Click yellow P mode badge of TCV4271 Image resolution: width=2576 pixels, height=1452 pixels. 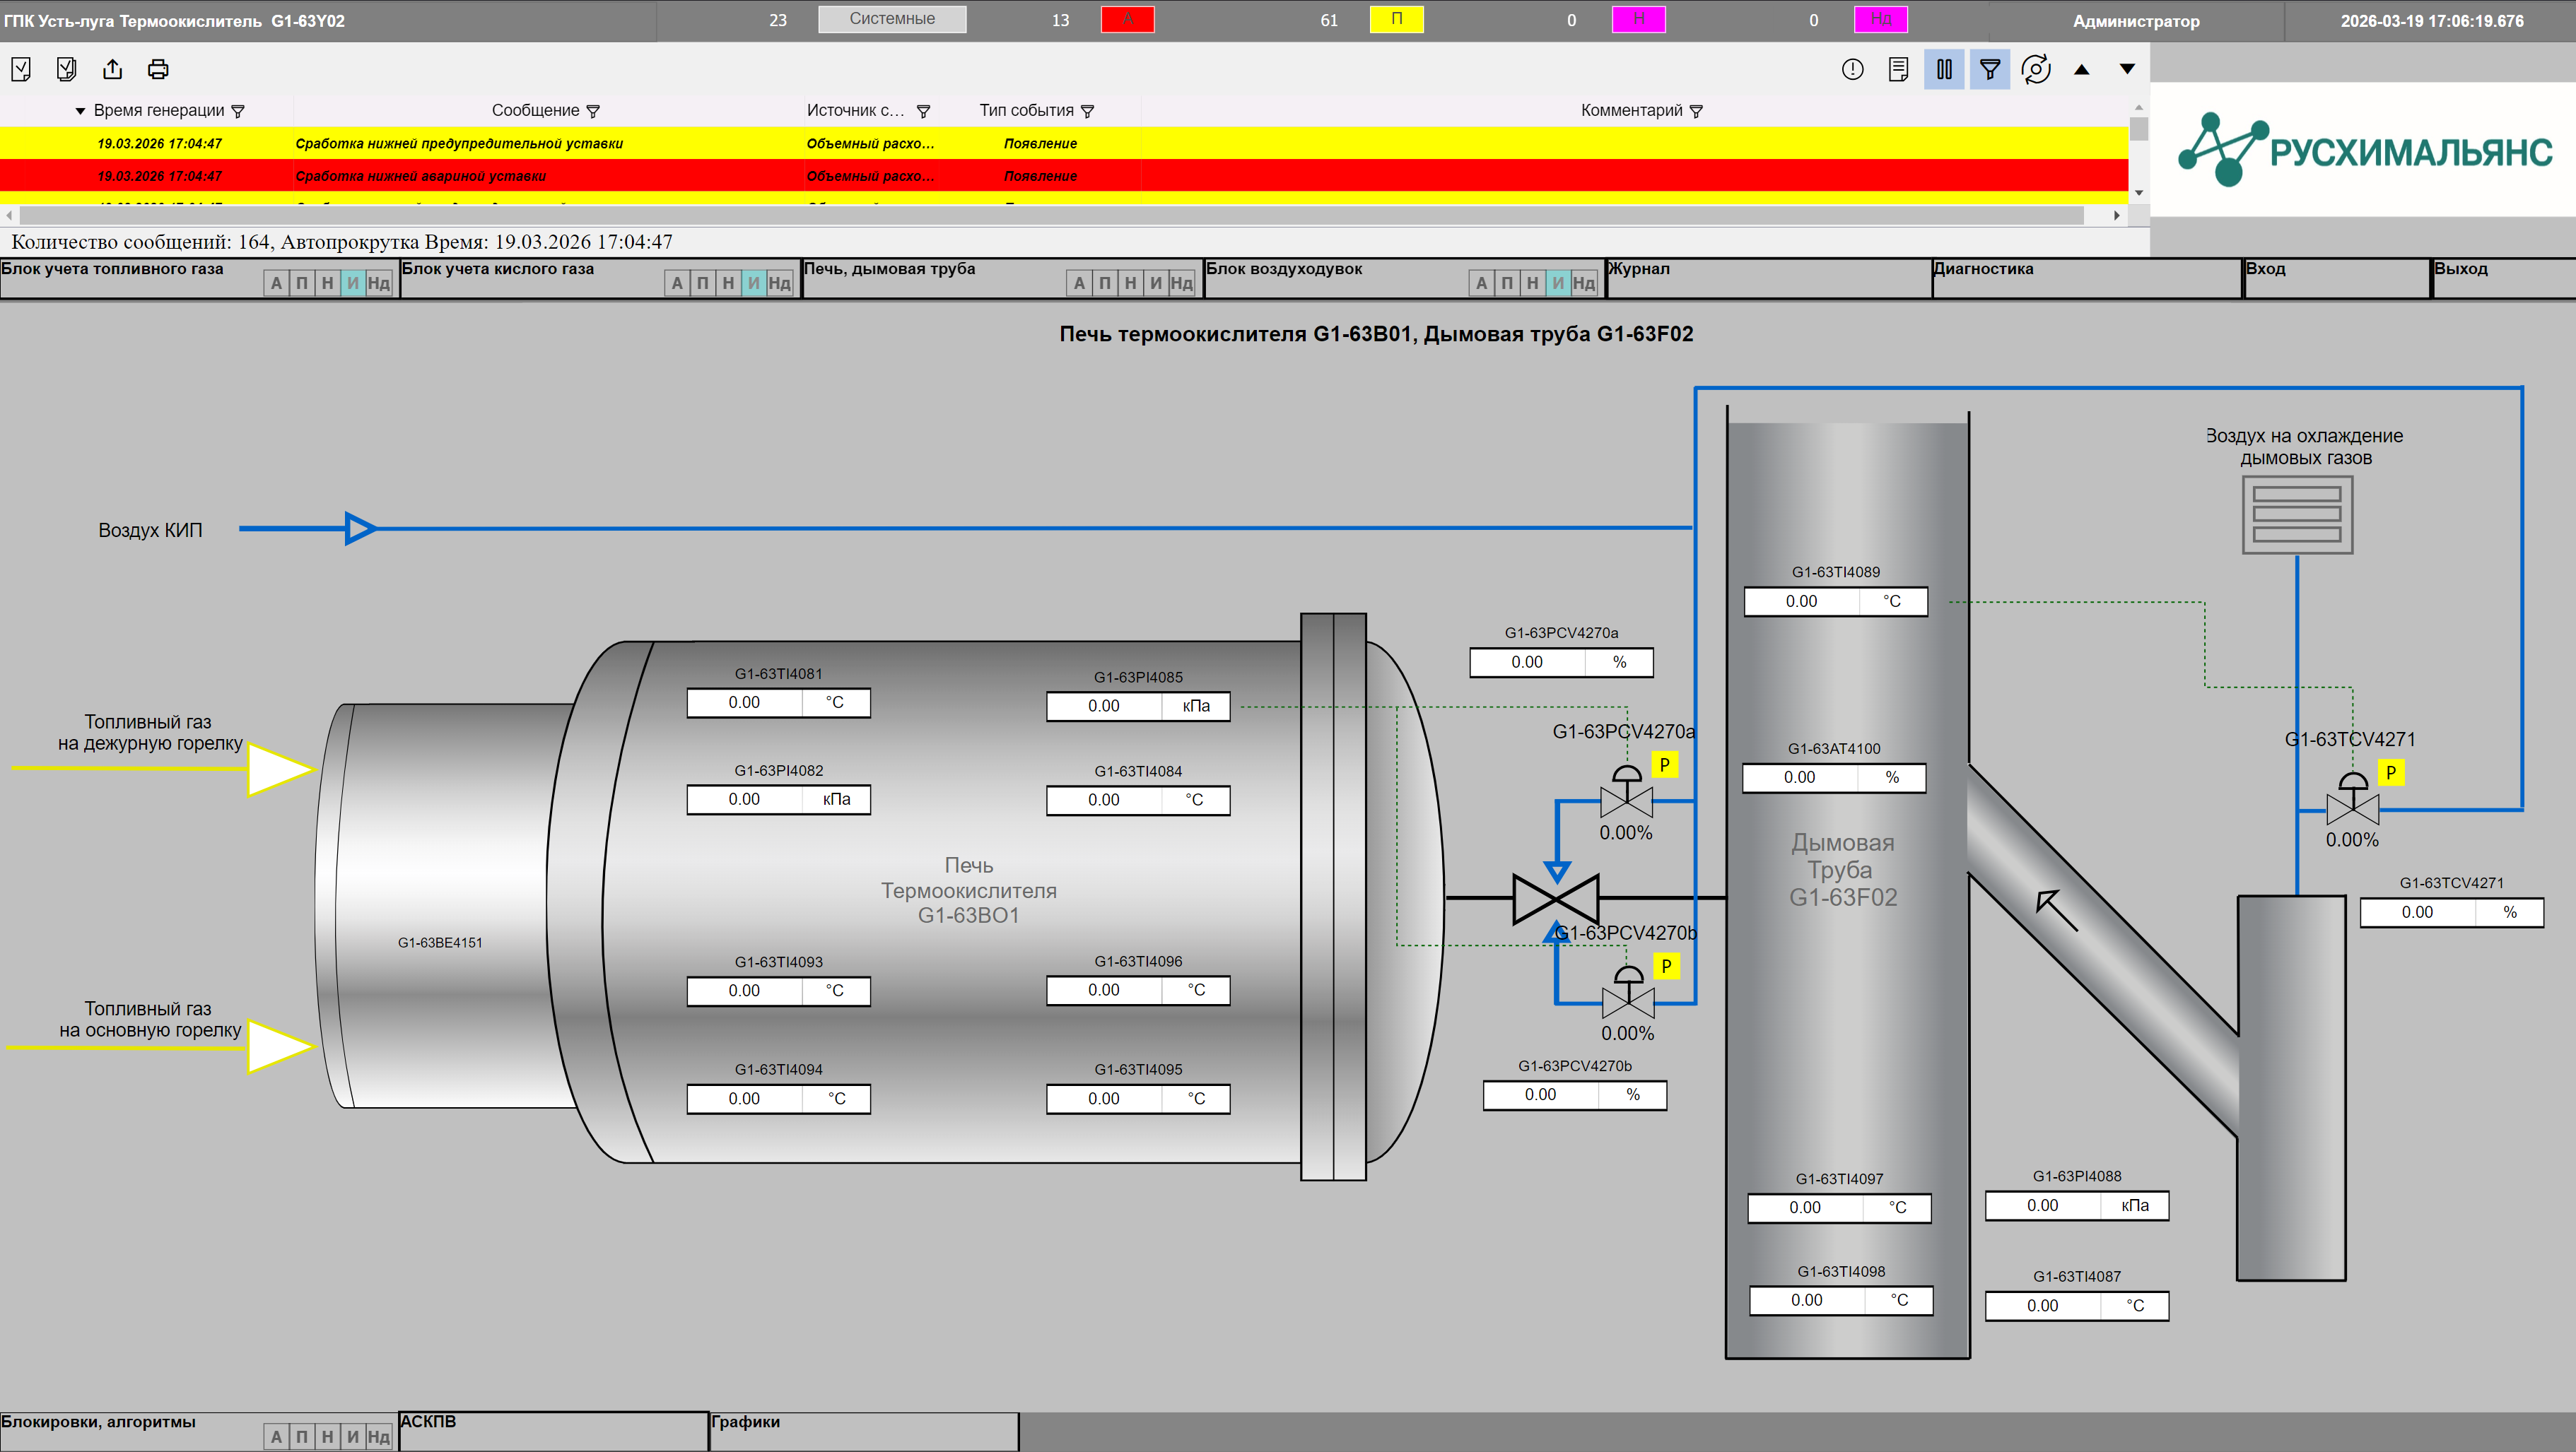[2391, 772]
